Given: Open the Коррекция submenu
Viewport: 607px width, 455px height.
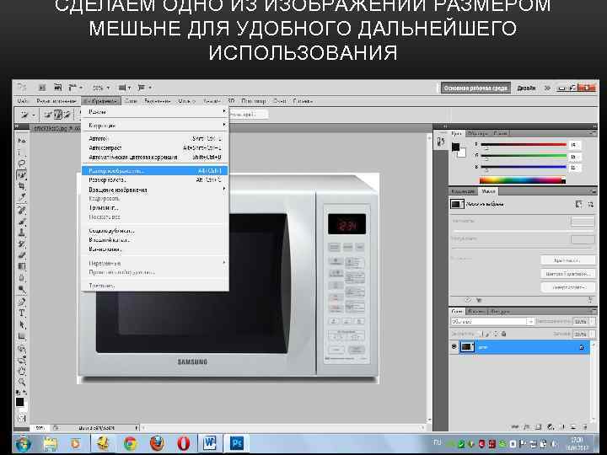Looking at the screenshot, I should [155, 126].
